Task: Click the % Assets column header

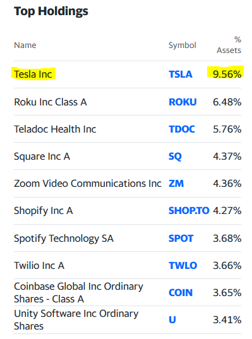Action: [229, 45]
